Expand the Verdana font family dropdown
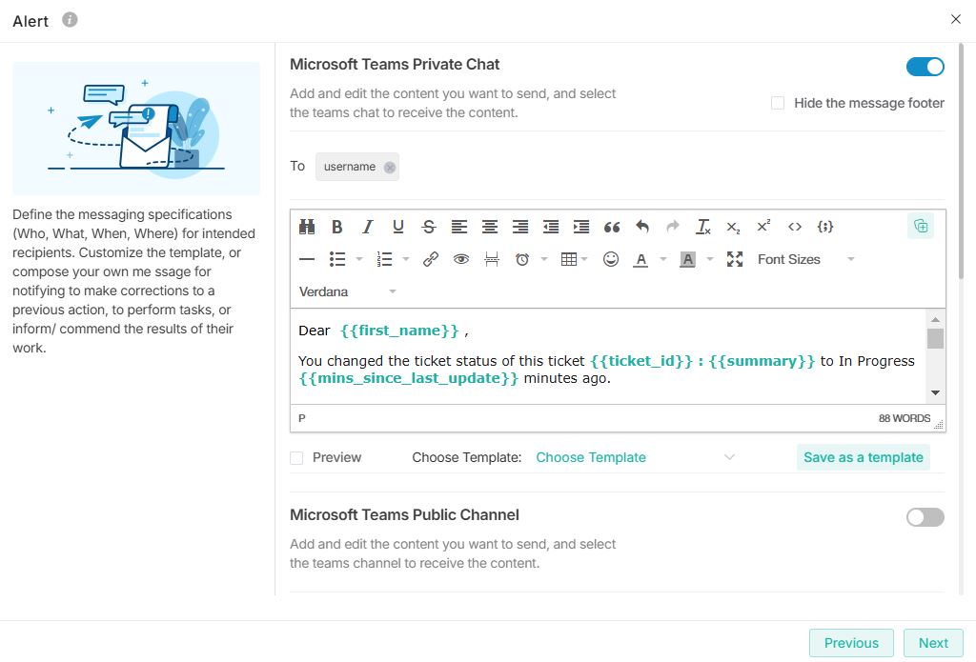The image size is (976, 662). 348,291
